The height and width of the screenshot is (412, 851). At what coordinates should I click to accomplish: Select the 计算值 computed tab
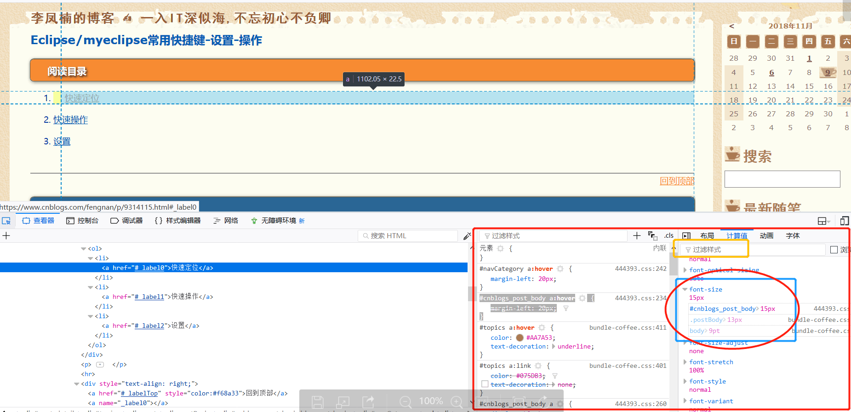[x=737, y=236]
